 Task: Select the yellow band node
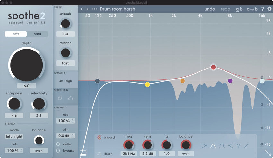click(x=147, y=84)
